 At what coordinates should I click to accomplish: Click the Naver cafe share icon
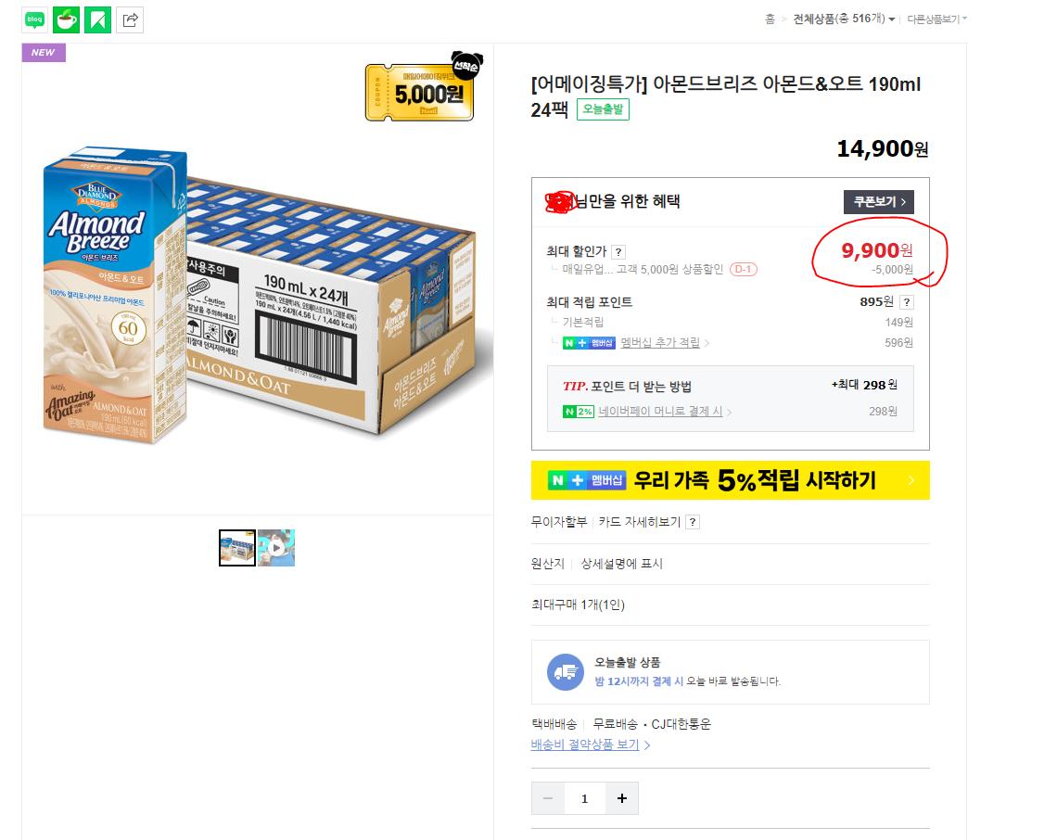click(x=66, y=19)
